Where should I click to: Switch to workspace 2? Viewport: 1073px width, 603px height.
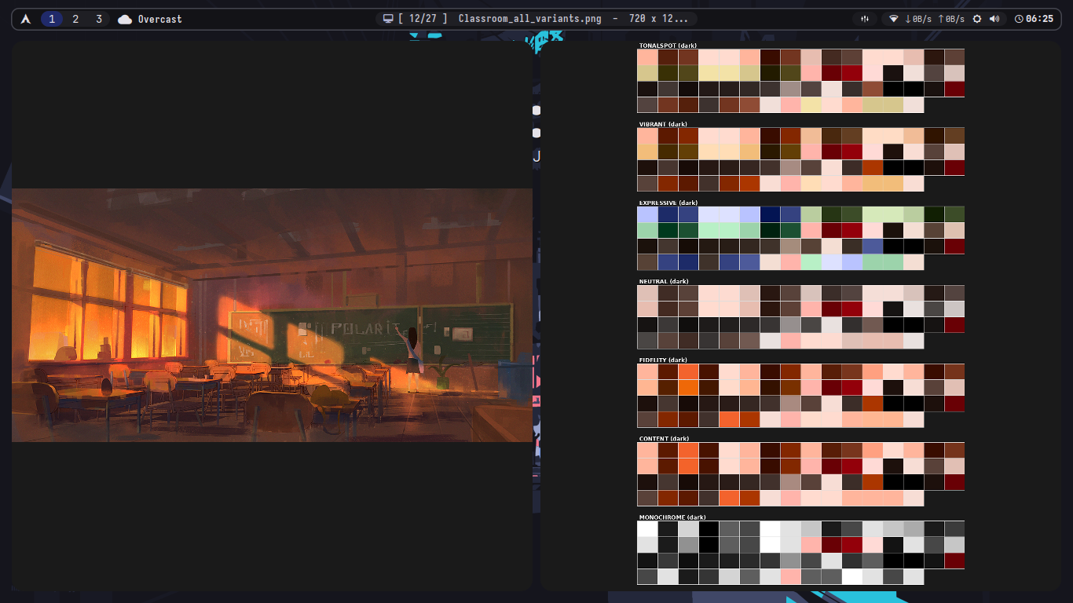point(75,18)
